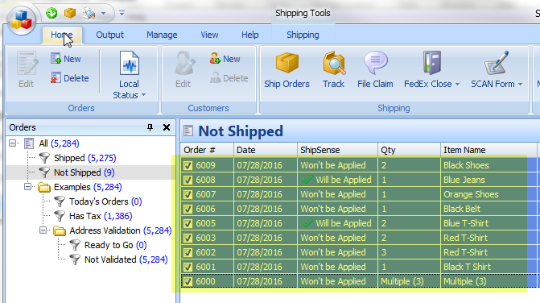The width and height of the screenshot is (540, 303).
Task: Click the Ship Orders box icon
Action: (286, 63)
